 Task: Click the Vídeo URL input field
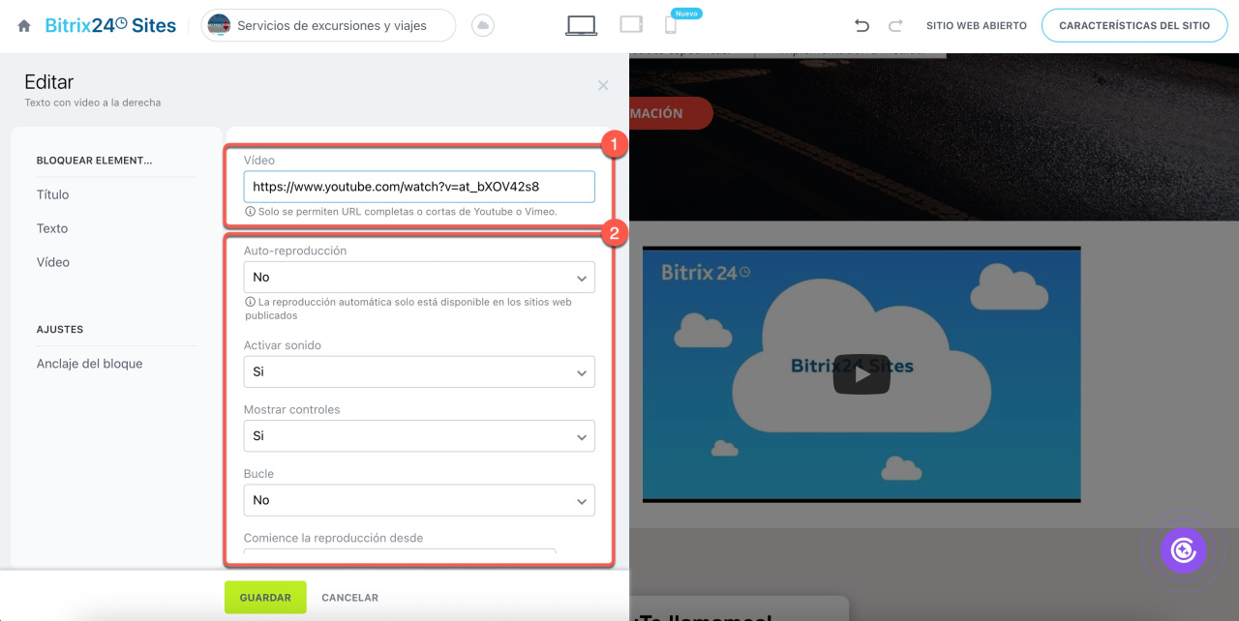click(418, 187)
